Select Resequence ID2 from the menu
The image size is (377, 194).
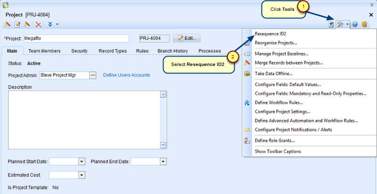(270, 34)
